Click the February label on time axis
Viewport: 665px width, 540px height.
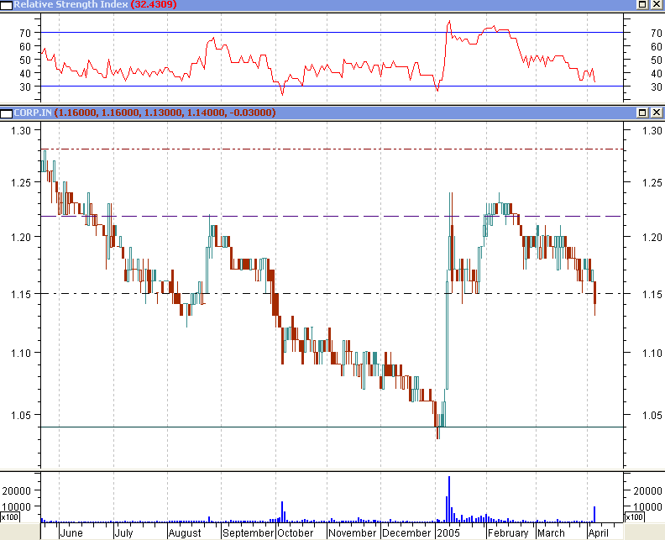tap(508, 532)
